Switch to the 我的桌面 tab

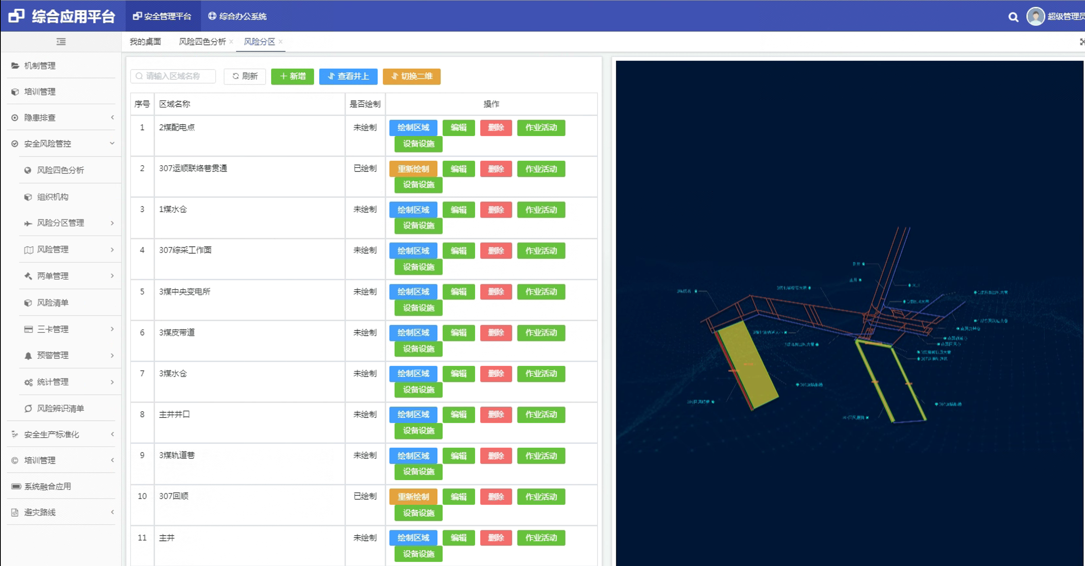145,41
